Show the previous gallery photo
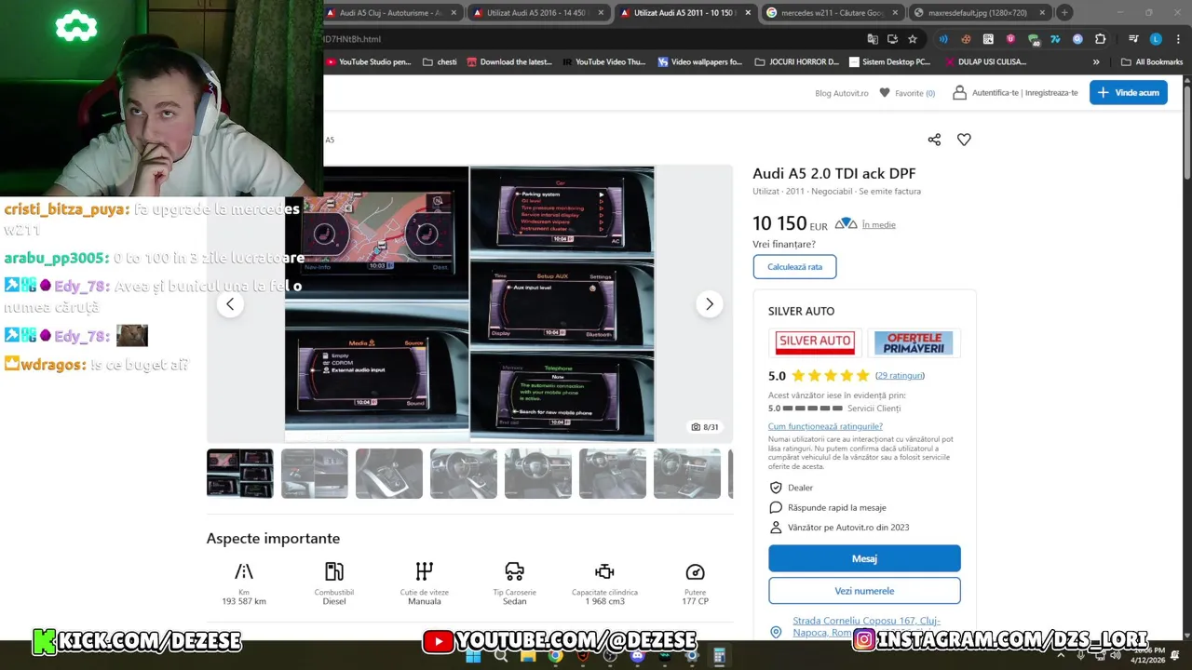The height and width of the screenshot is (670, 1192). pos(230,304)
